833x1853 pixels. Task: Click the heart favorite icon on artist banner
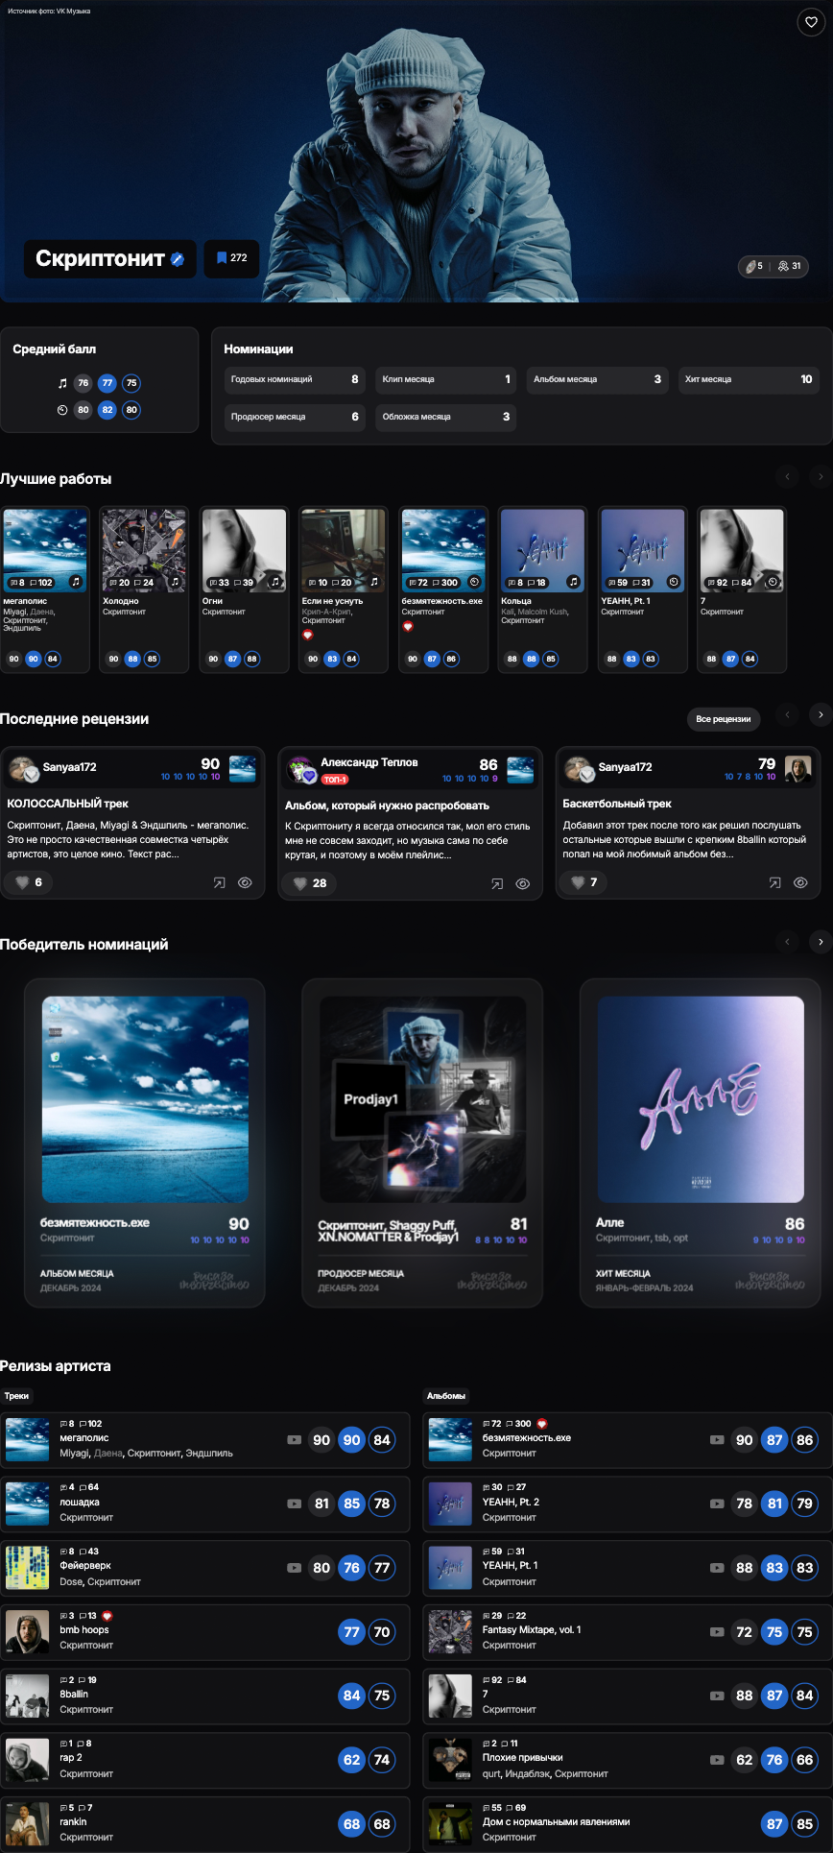coord(811,22)
